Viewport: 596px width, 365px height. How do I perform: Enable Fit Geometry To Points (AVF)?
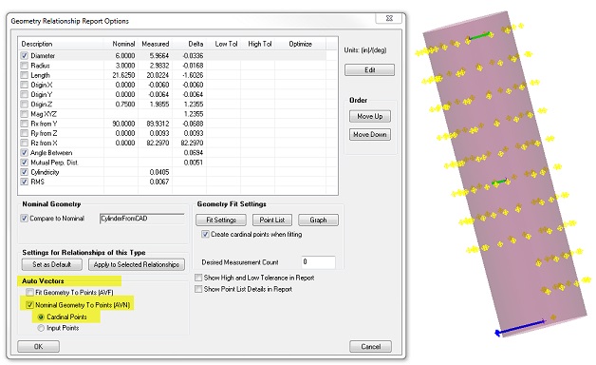point(29,293)
